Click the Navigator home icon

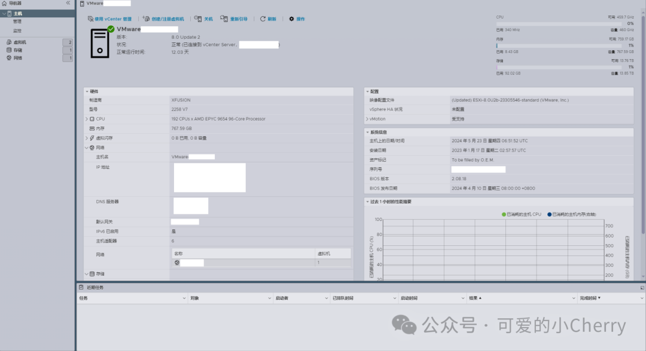click(4, 4)
